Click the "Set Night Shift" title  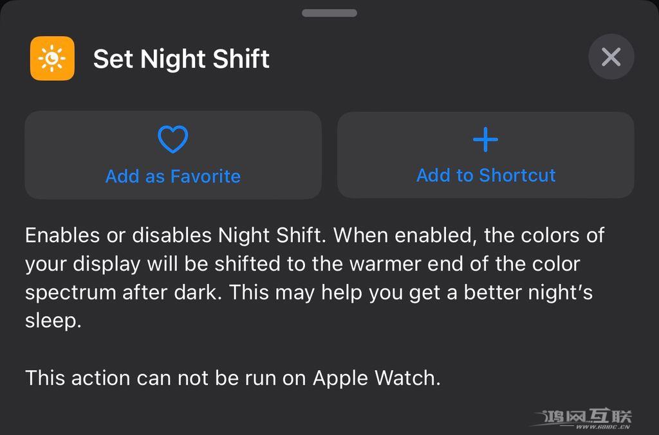[x=181, y=59]
